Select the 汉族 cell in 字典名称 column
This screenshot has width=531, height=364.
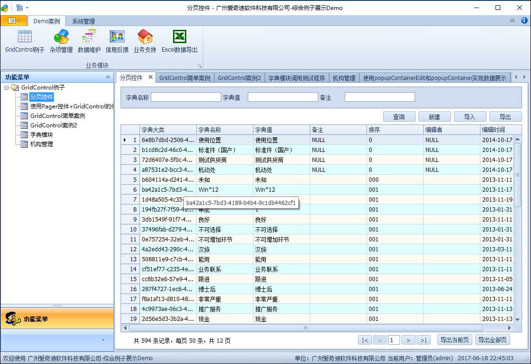click(x=225, y=249)
